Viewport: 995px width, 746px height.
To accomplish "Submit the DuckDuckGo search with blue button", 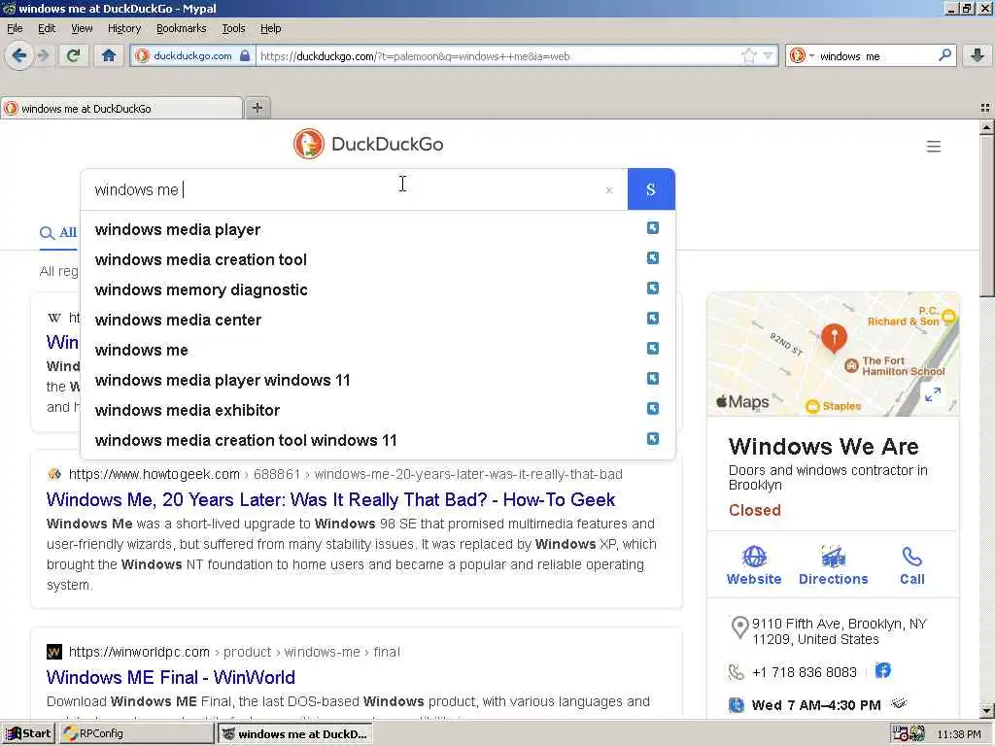I will (x=651, y=189).
